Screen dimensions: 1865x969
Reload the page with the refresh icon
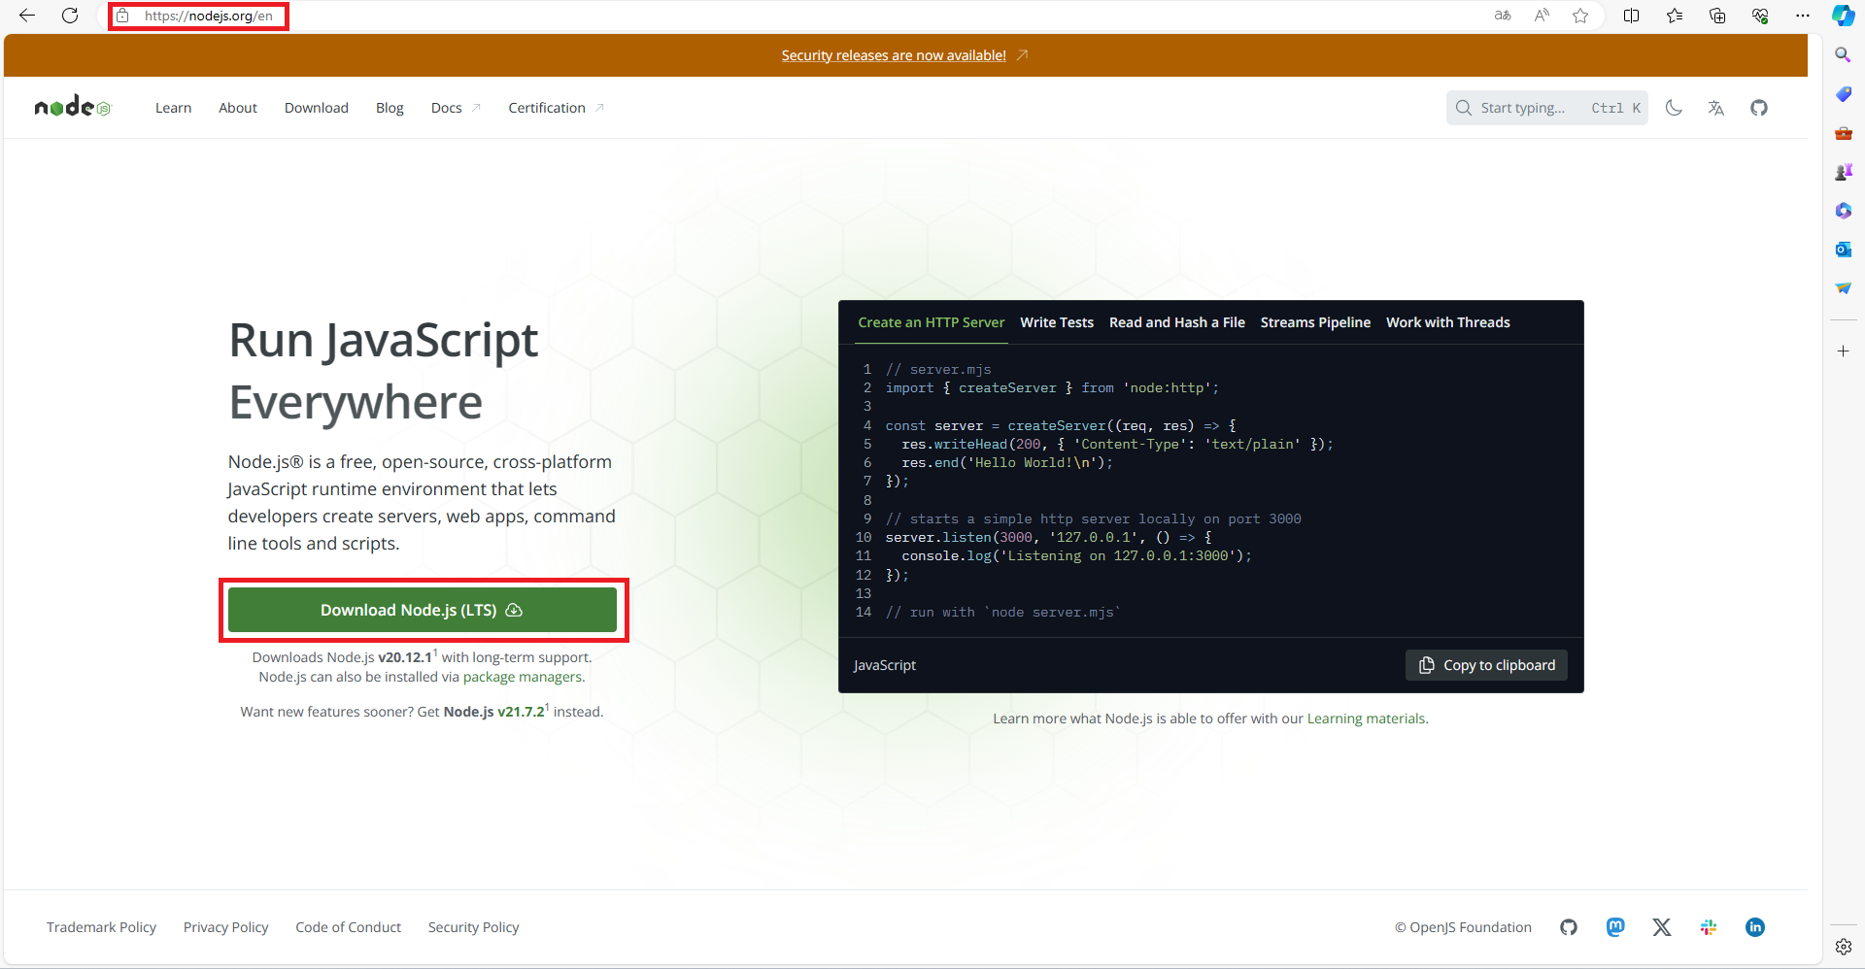coord(70,16)
